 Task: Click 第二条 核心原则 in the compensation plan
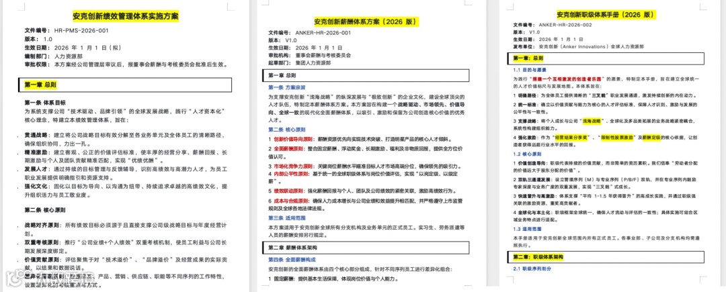(287, 130)
